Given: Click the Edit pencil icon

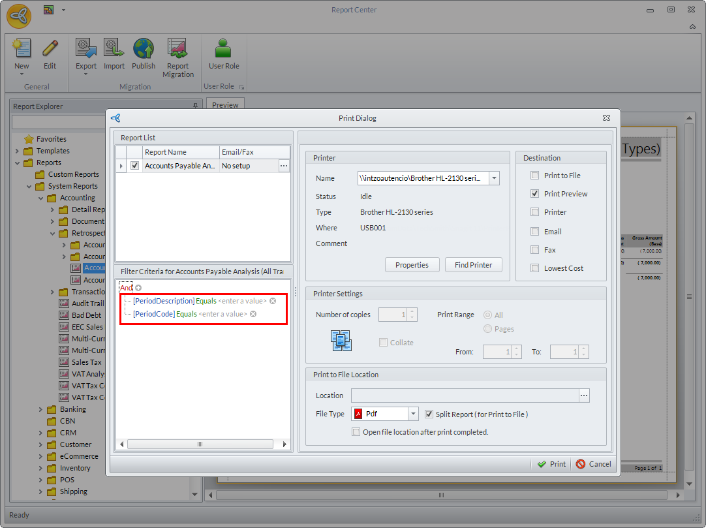Looking at the screenshot, I should click(x=50, y=50).
